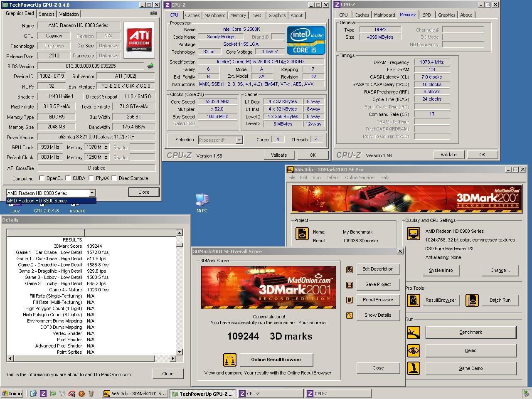Click the Details list scroll up arrow
The image size is (532, 399).
point(180,233)
